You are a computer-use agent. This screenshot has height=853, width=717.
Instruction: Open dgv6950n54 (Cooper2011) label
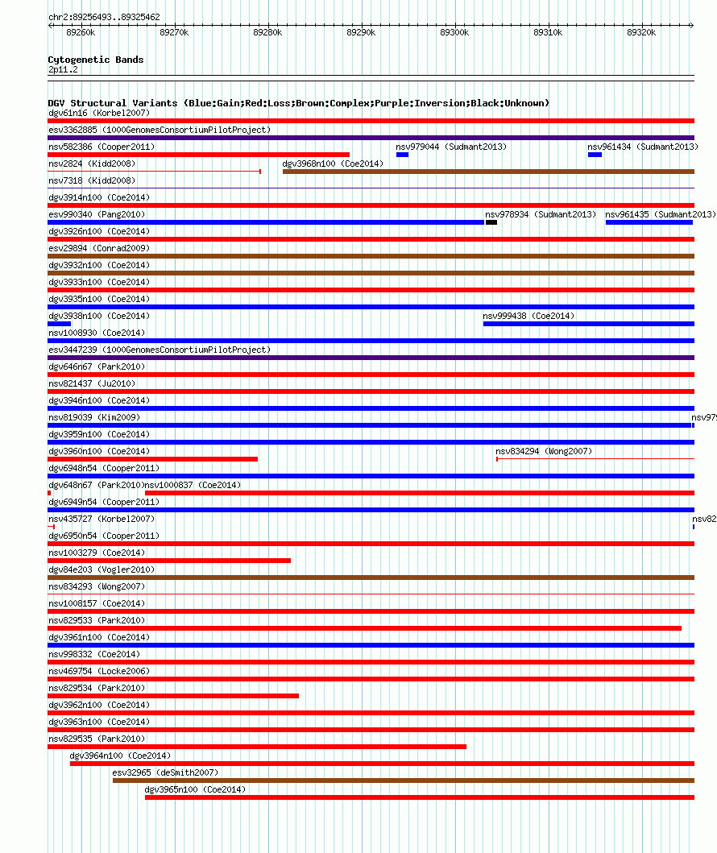tap(104, 536)
